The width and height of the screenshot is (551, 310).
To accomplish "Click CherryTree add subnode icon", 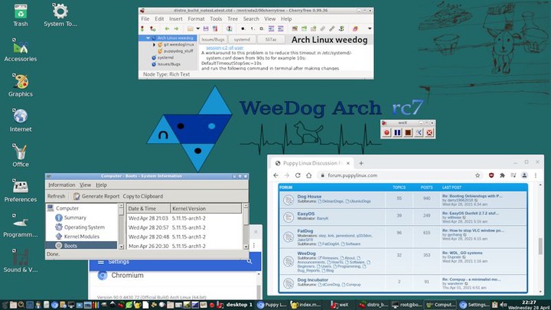I will pyautogui.click(x=152, y=28).
